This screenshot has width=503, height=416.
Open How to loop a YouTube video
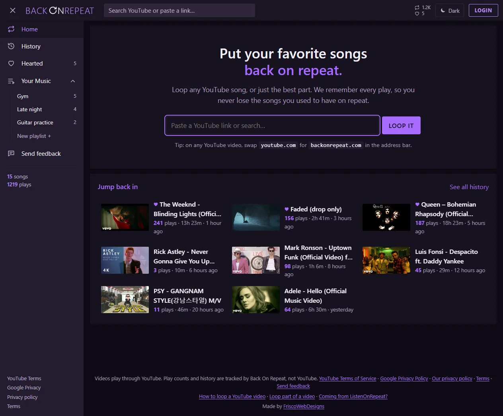point(232,396)
